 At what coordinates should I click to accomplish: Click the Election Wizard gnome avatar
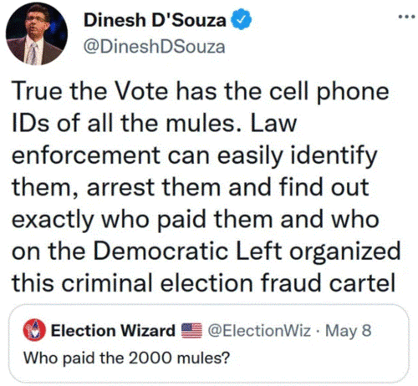click(x=34, y=330)
